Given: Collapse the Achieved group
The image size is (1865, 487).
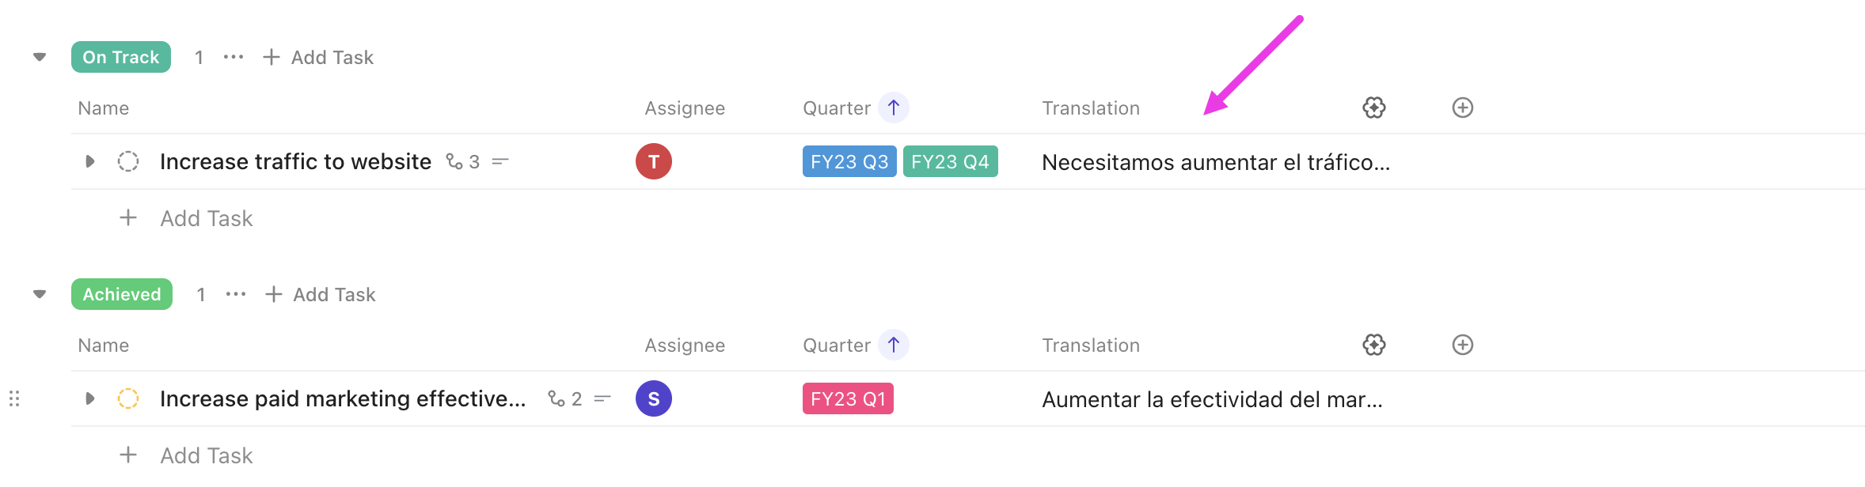Looking at the screenshot, I should pyautogui.click(x=40, y=294).
